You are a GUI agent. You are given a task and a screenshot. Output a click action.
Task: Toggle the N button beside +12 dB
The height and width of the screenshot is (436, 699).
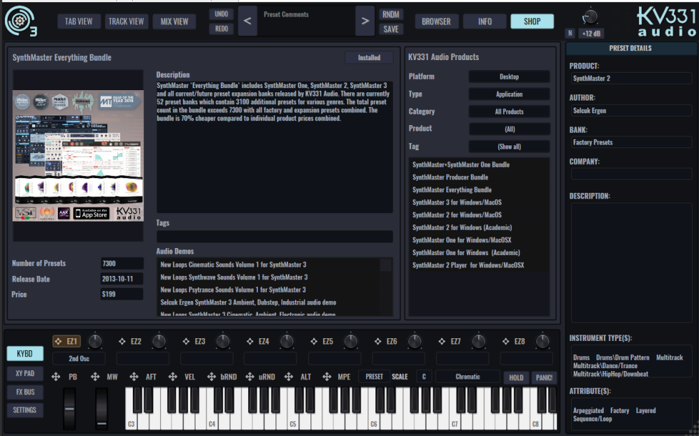click(x=570, y=34)
